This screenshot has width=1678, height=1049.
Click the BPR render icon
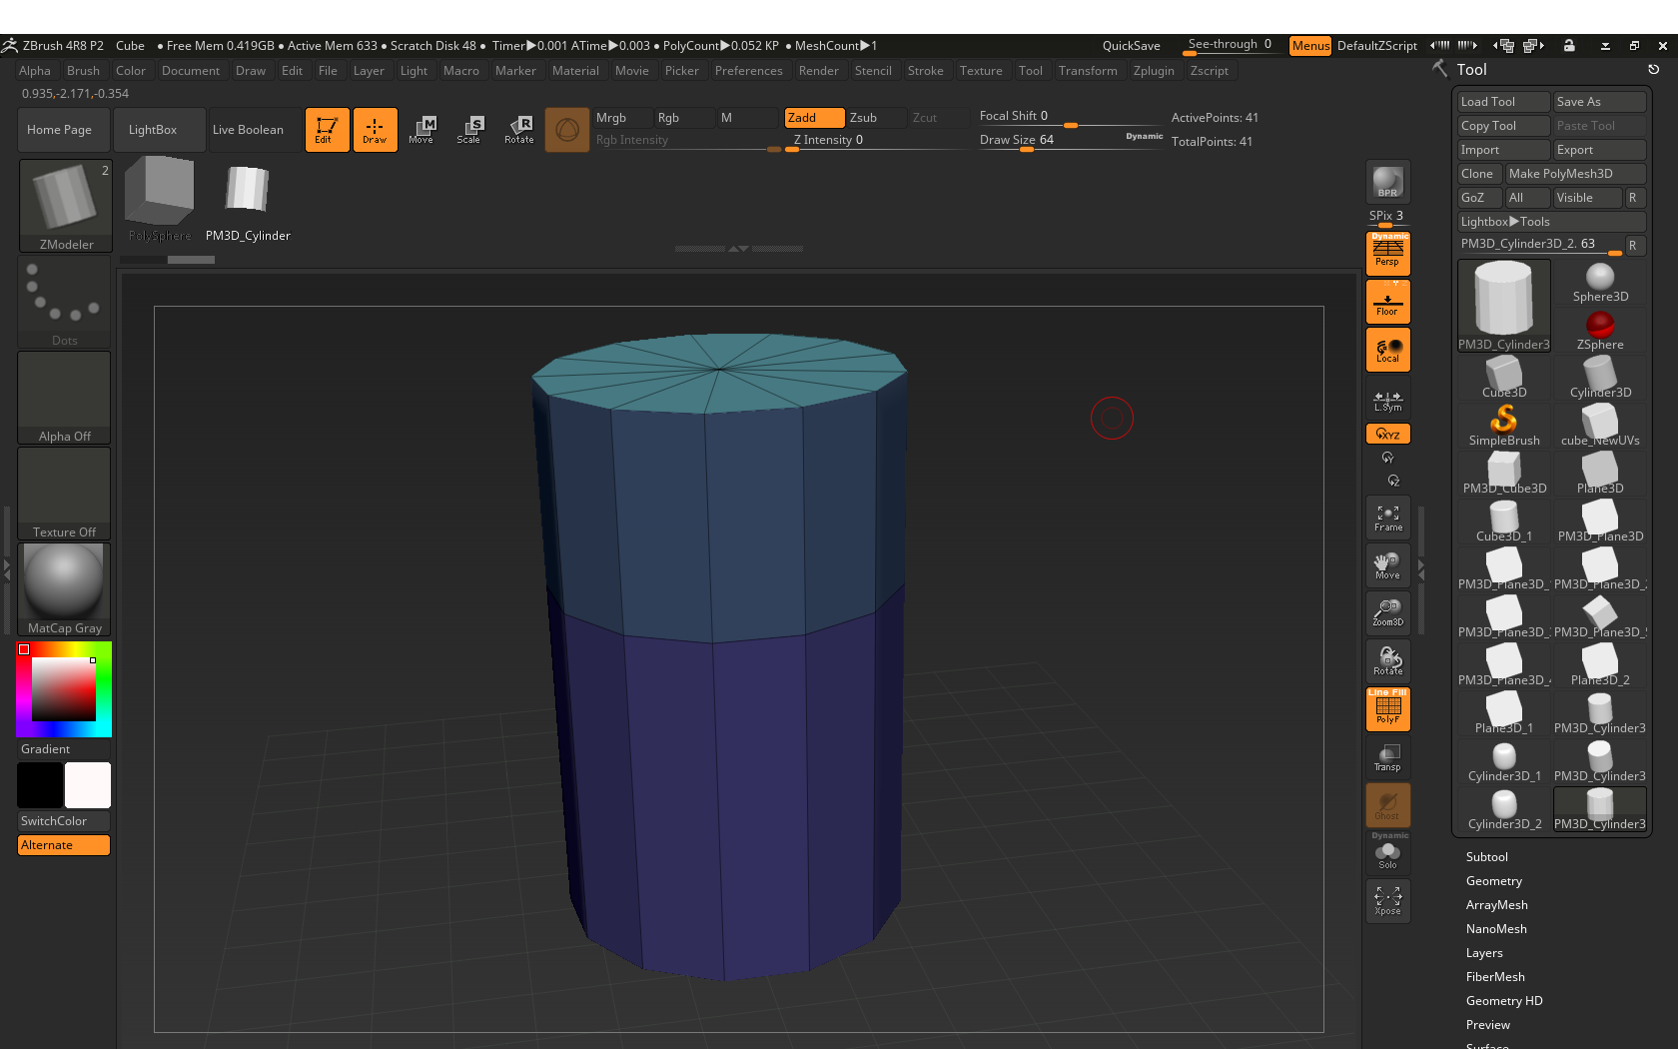[x=1387, y=182]
